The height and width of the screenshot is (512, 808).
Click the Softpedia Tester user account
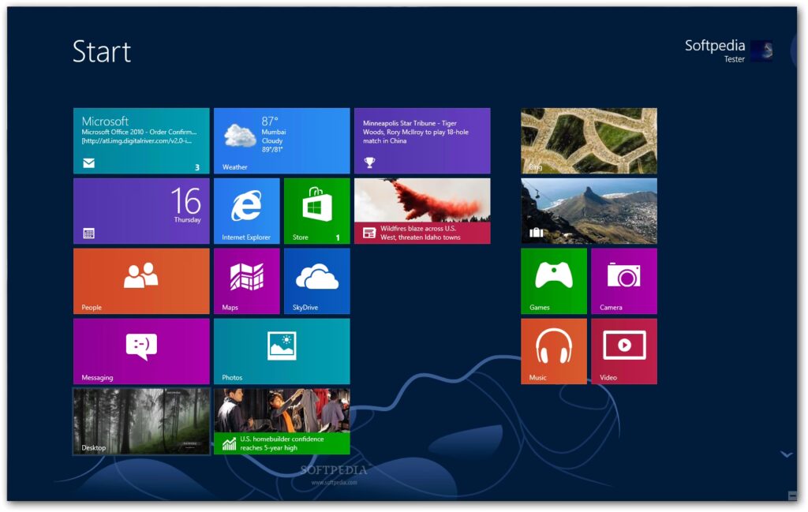pyautogui.click(x=728, y=51)
